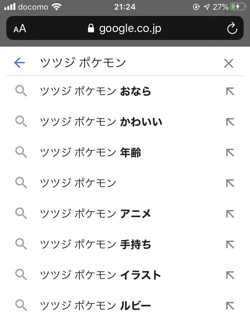Tap the fill arrow beside かわいい
The height and width of the screenshot is (319, 250).
click(x=230, y=122)
